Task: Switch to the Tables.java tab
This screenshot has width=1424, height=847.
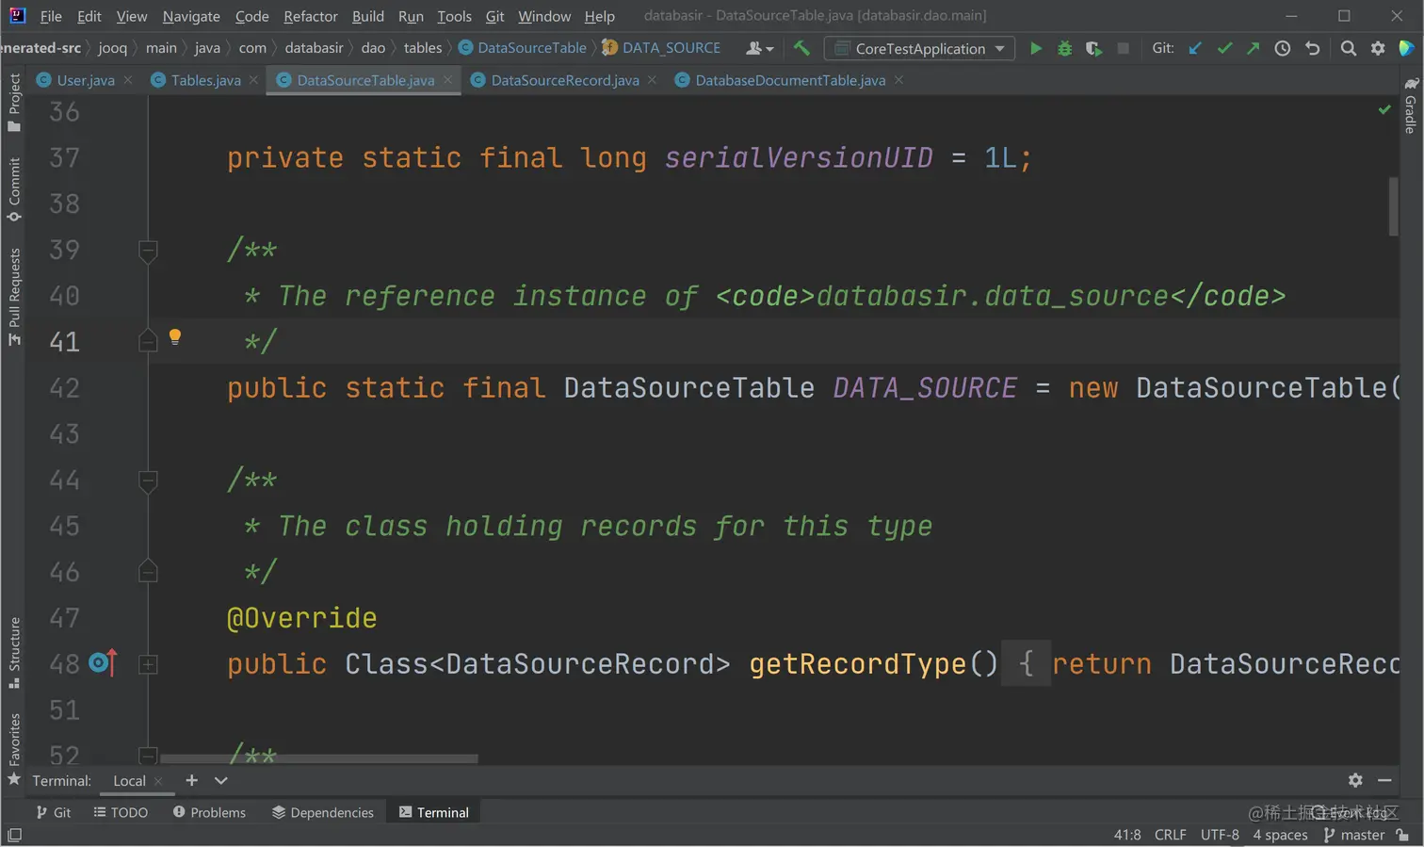Action: (x=205, y=80)
